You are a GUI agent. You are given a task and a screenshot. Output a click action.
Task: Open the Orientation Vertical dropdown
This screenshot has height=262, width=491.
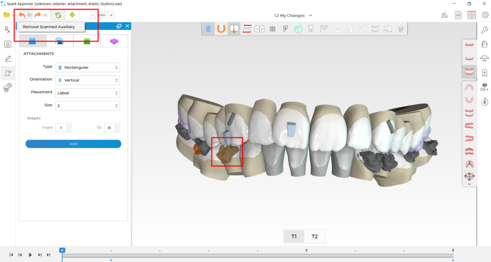88,80
